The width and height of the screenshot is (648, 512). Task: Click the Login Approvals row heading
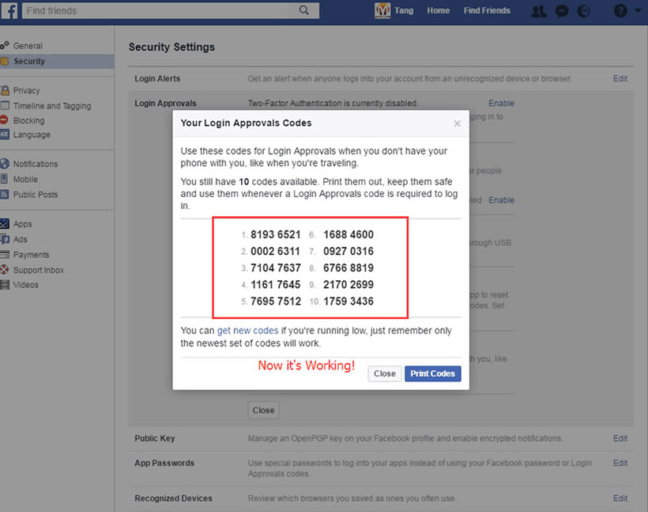(x=165, y=104)
